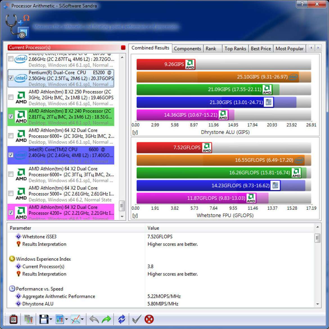Select the Dhrystone ALU parameter row
The width and height of the screenshot is (329, 329).
tap(161, 304)
